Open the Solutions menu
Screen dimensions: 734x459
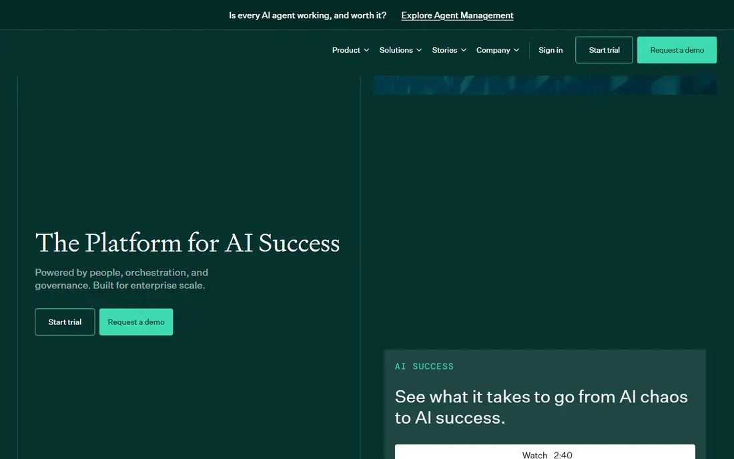[396, 50]
